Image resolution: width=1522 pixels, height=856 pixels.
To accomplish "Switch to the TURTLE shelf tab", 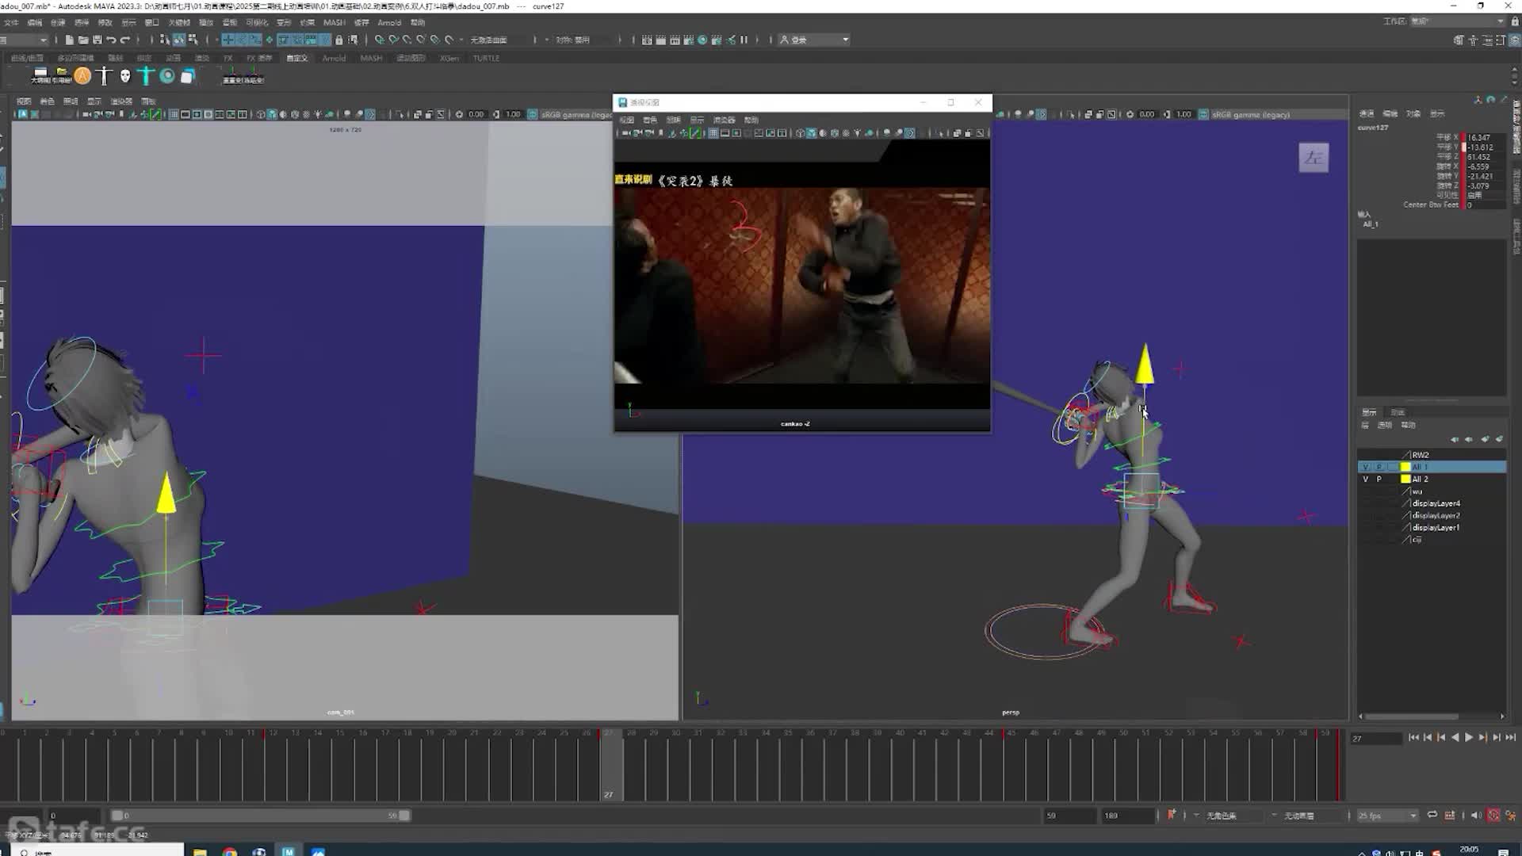I will tap(487, 58).
